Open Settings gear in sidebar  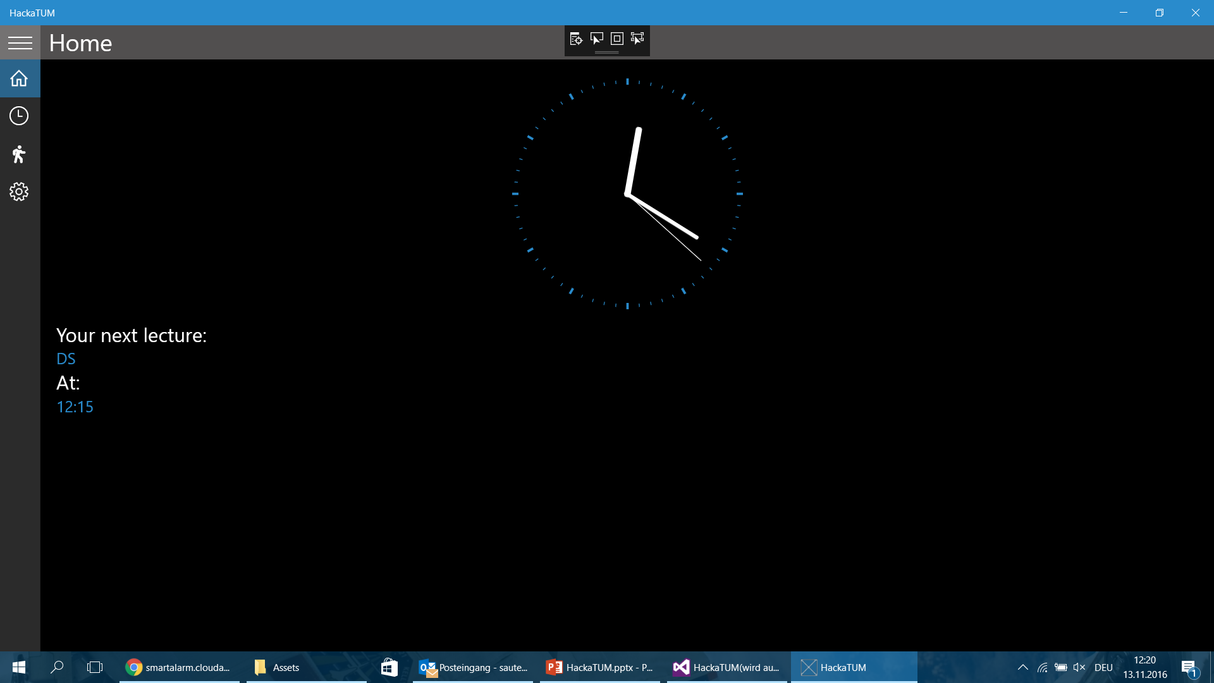(x=19, y=192)
